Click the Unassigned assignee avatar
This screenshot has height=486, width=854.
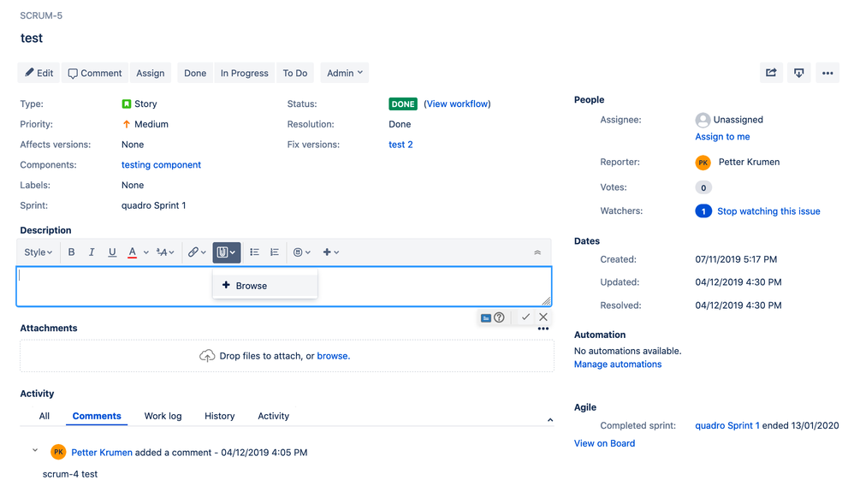(703, 120)
